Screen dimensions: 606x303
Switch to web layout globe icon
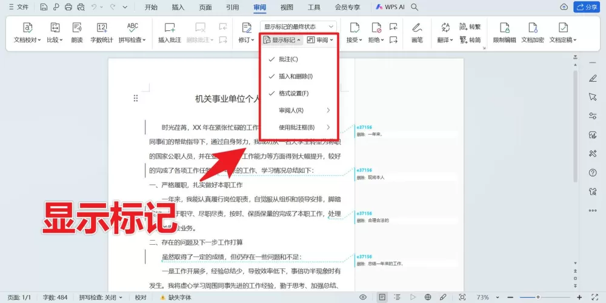coord(427,297)
